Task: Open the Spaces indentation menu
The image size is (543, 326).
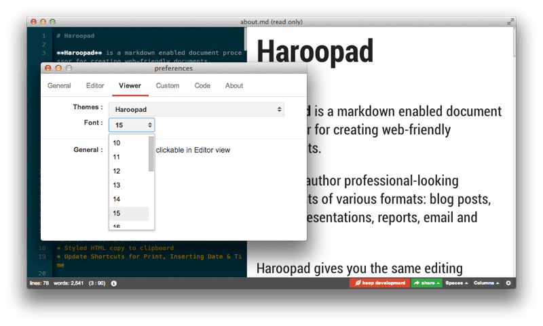Action: (x=456, y=283)
